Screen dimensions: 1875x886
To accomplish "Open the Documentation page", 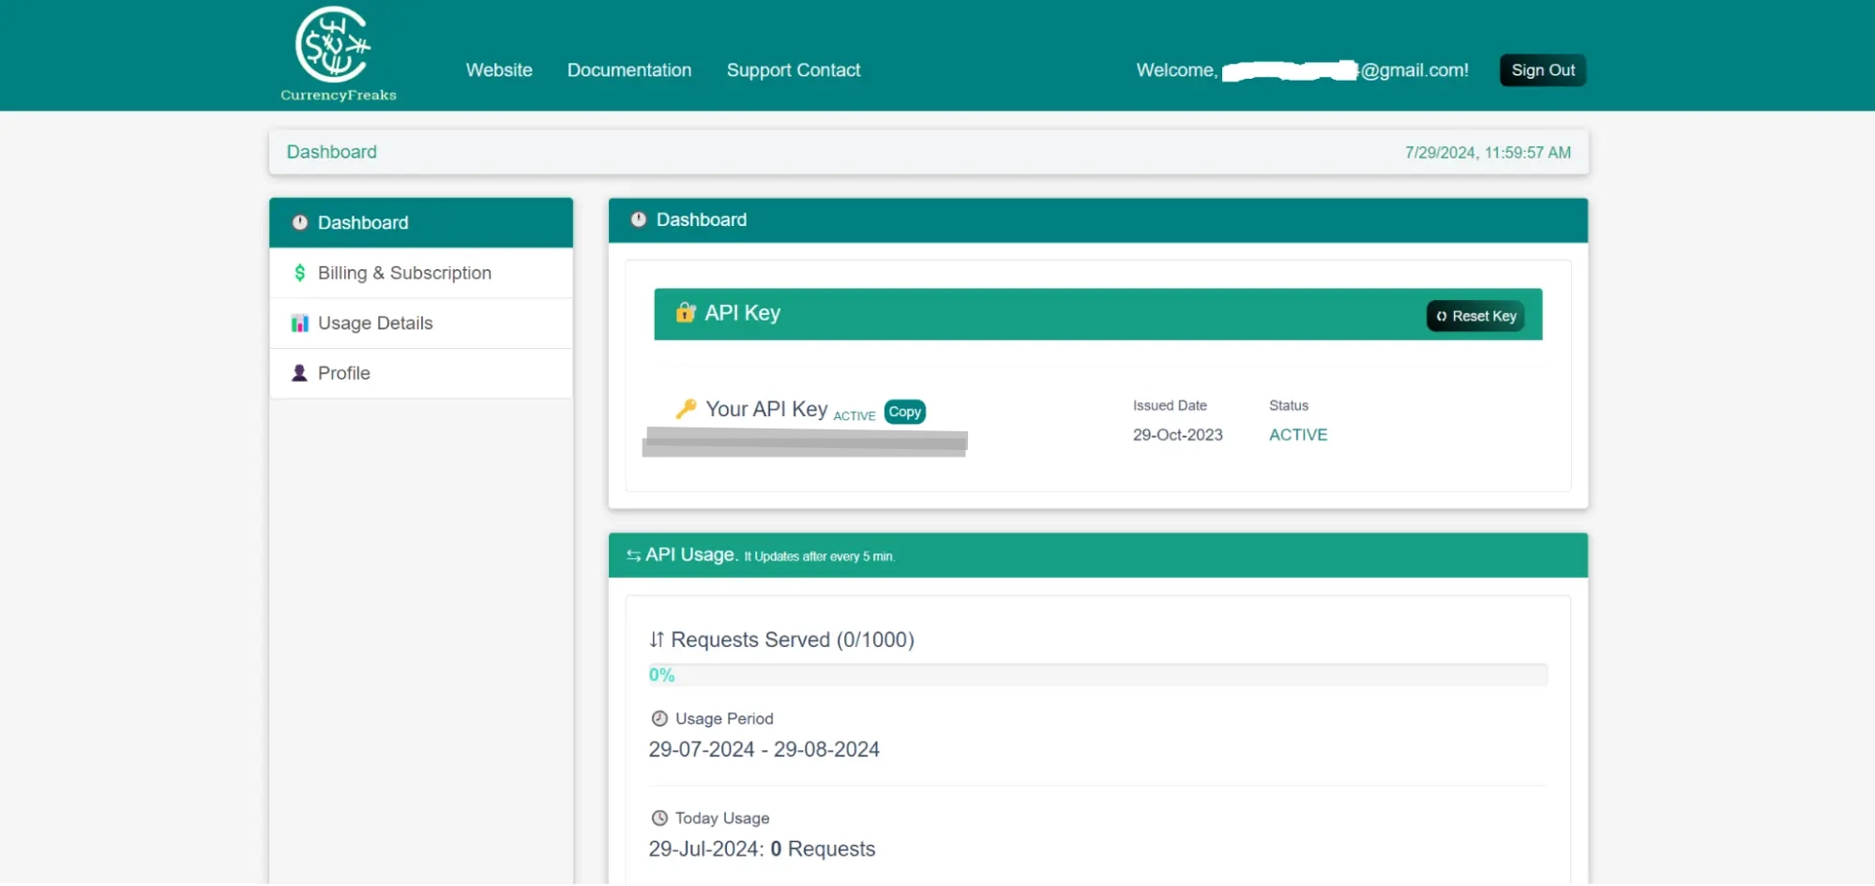I will (x=629, y=69).
